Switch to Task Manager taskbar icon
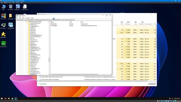Viewport: 181px width, 102px height. click(x=12, y=99)
